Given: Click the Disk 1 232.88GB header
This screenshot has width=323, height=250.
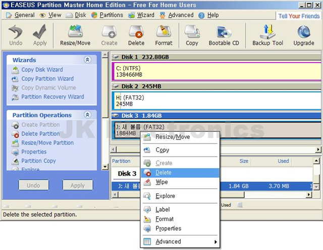Looking at the screenshot, I should 216,57.
